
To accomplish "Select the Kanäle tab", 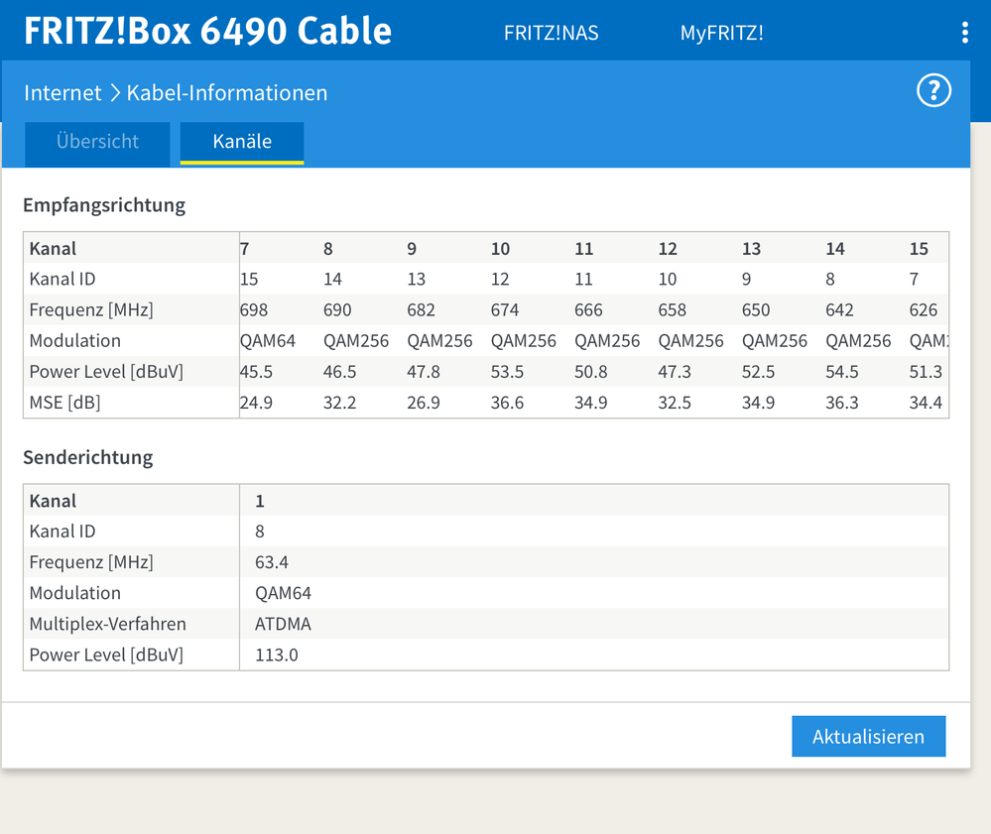I will [242, 142].
